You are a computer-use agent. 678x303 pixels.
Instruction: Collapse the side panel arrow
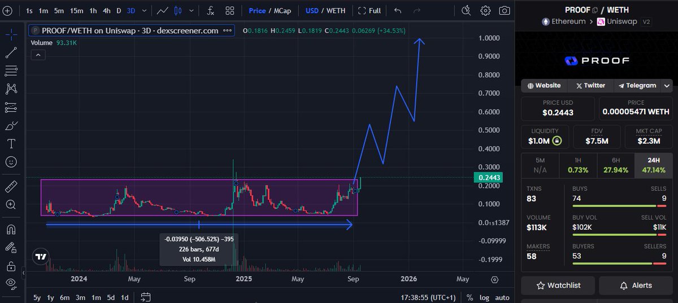(24, 274)
